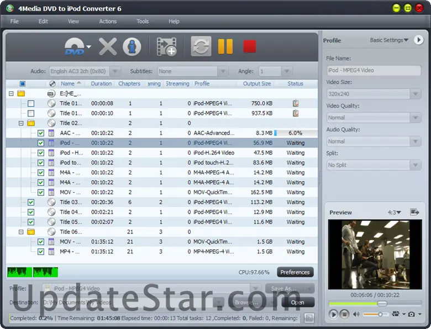Viewport: 431px width, 329px height.
Task: Click the status report icon for Title 01 00:00:10
Action: [x=296, y=113]
